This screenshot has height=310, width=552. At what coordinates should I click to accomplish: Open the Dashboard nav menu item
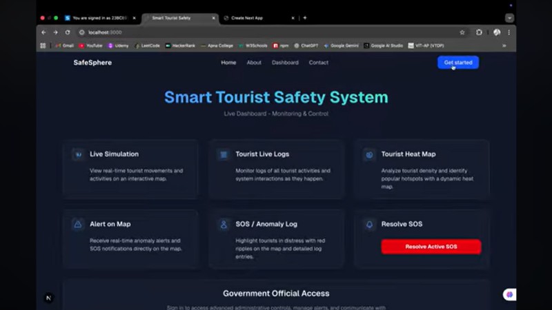point(285,63)
